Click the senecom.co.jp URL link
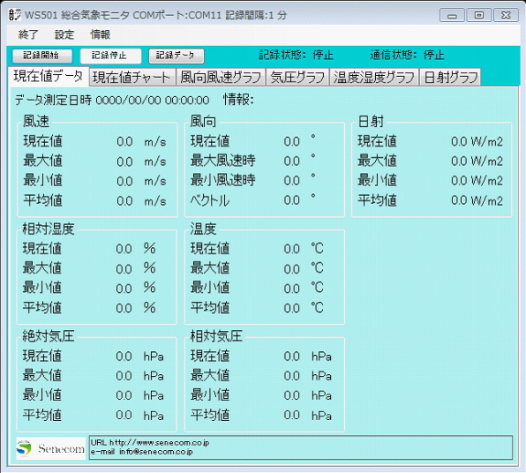 point(160,443)
